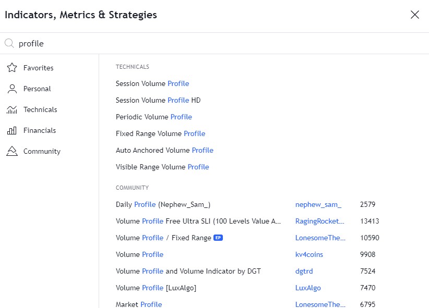
Task: Click the 7470 count on LuxAlgo row
Action: (x=367, y=288)
